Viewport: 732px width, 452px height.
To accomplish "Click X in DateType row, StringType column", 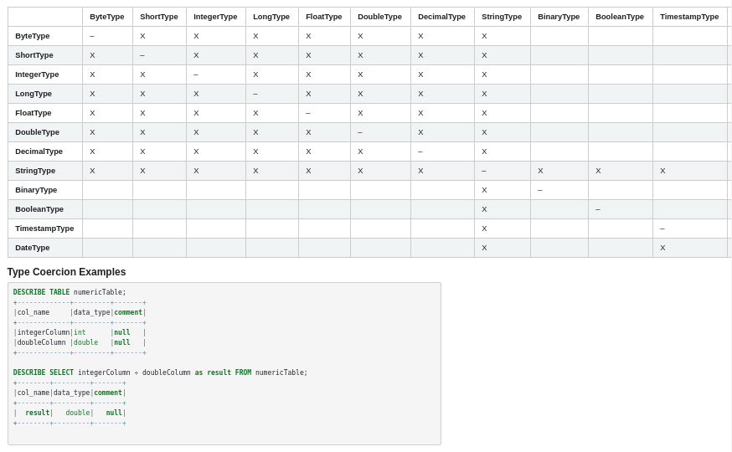I will [484, 248].
